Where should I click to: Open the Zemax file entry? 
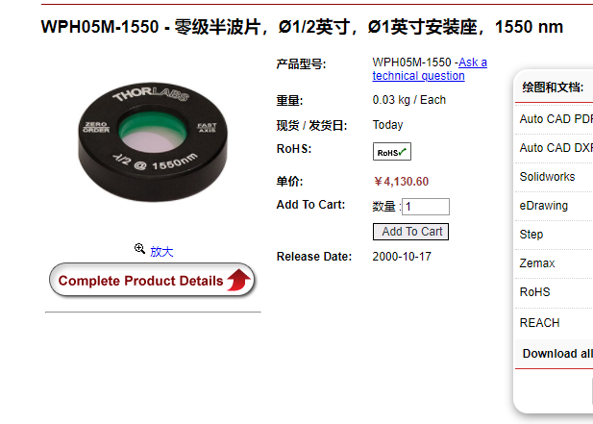click(x=537, y=263)
